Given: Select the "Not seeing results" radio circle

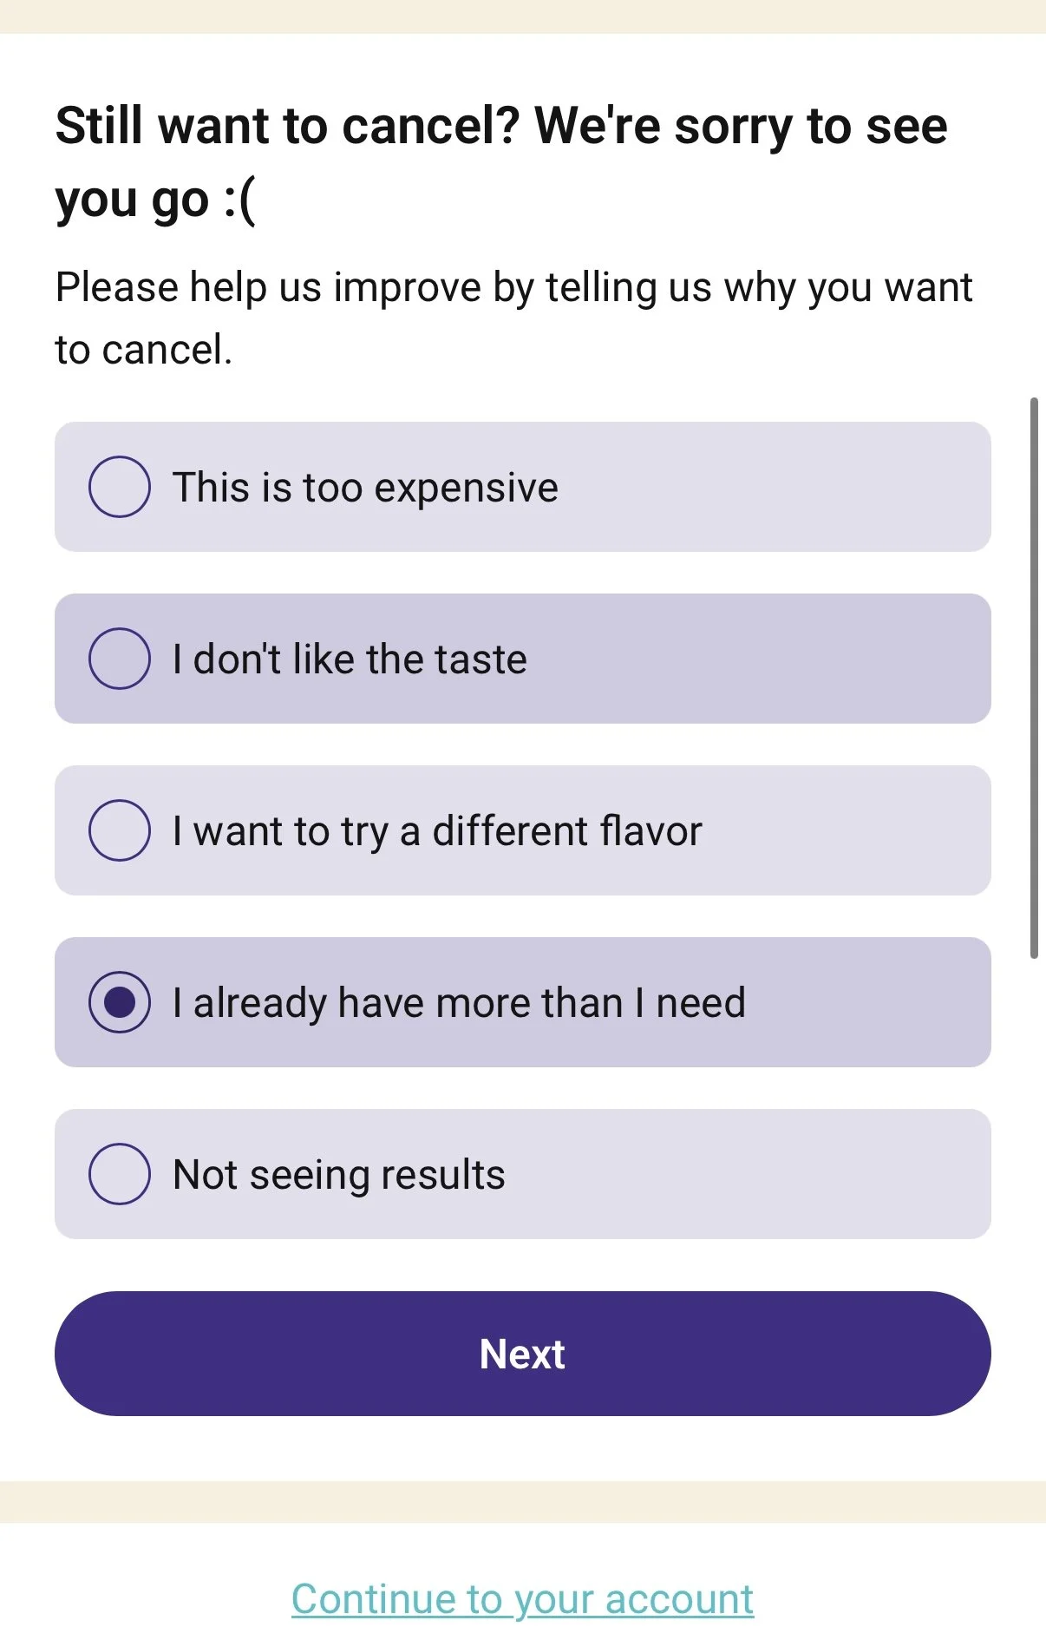Looking at the screenshot, I should click(x=120, y=1174).
